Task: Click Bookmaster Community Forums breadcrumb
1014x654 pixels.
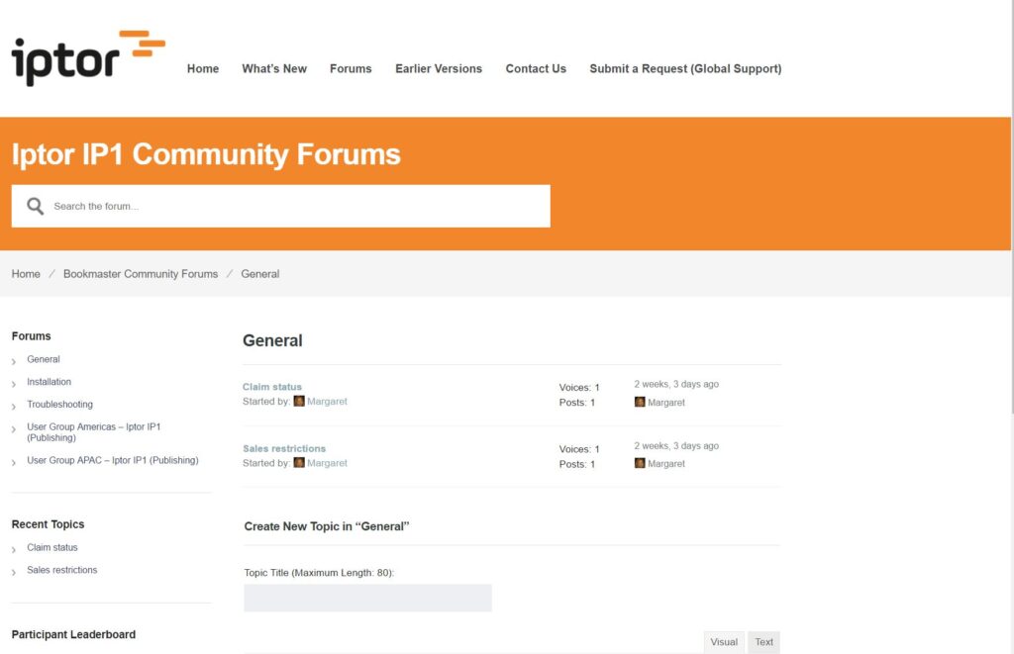Action: pos(141,274)
